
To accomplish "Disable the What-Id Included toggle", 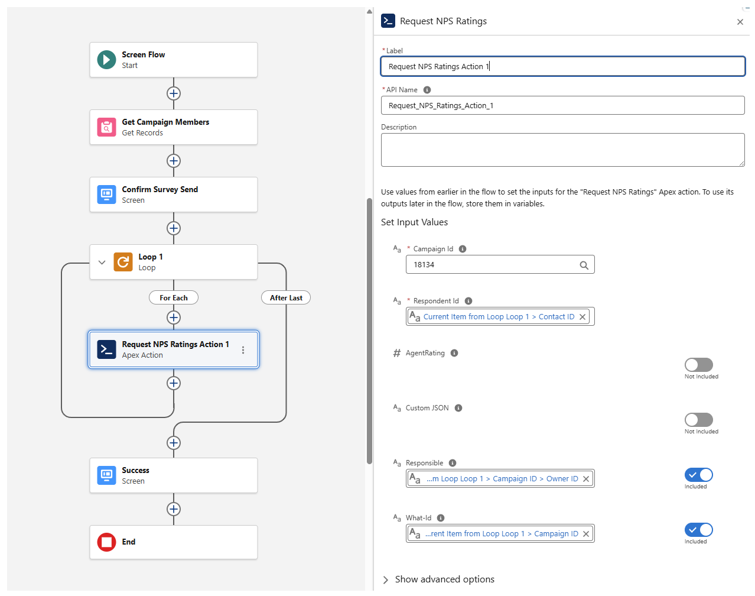I will 699,529.
